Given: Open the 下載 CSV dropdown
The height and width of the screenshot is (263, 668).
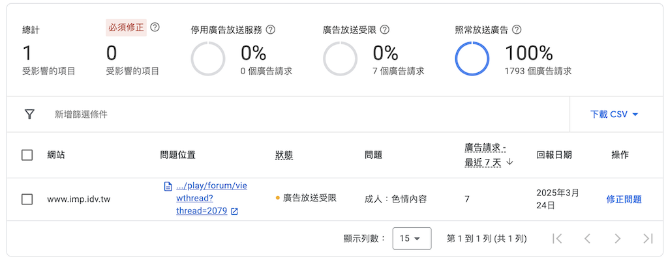Looking at the screenshot, I should [x=614, y=115].
